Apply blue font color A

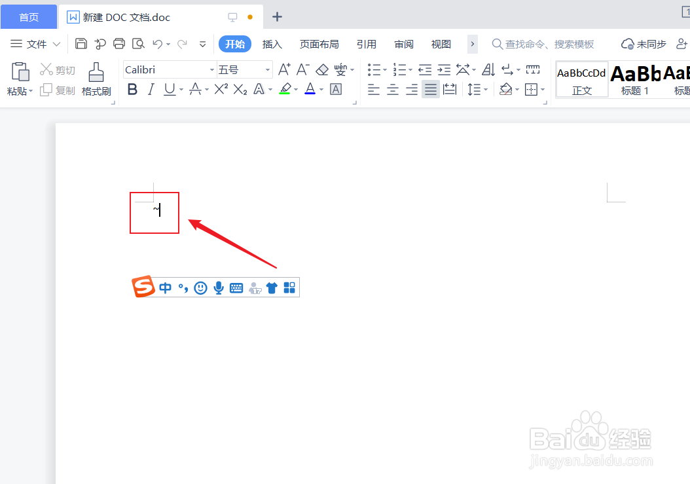click(310, 90)
